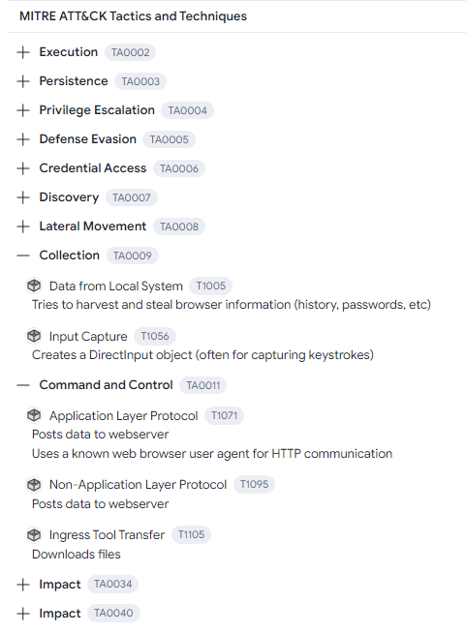
Task: Click the cube icon next to Non-Application Layer Protocol
Action: (x=34, y=485)
